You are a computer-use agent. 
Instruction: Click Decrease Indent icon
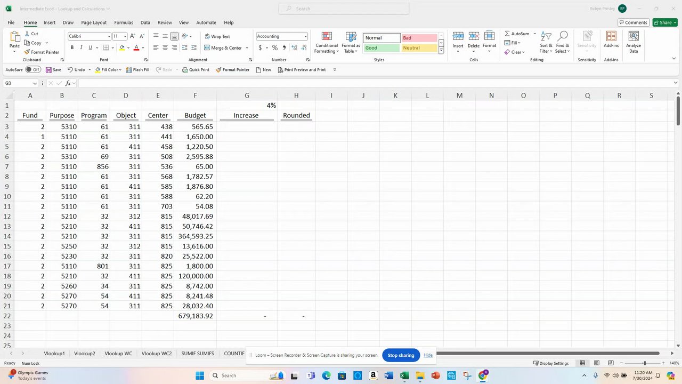click(x=185, y=47)
